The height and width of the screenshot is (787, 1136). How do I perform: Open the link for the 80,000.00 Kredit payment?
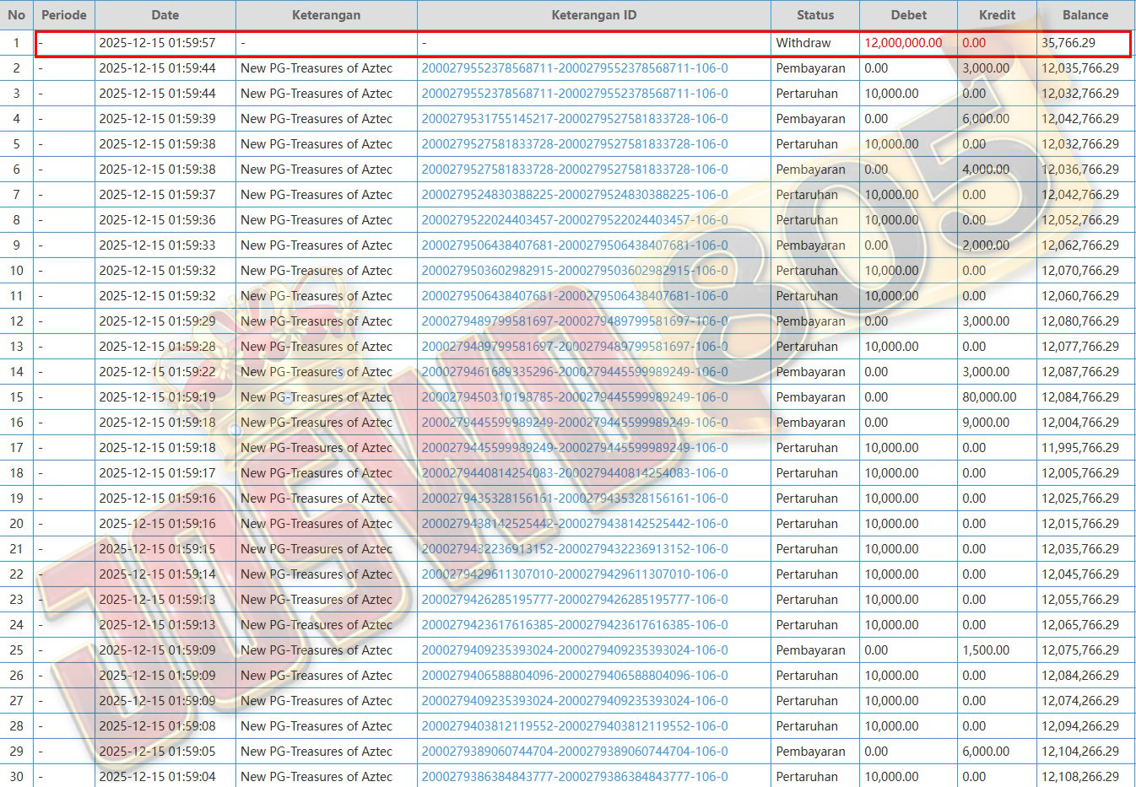click(574, 397)
